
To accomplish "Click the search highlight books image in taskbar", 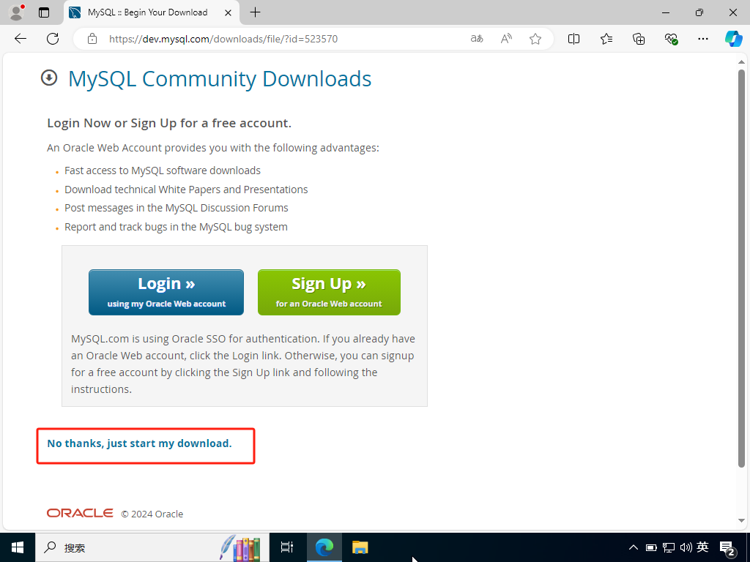I will pos(240,547).
